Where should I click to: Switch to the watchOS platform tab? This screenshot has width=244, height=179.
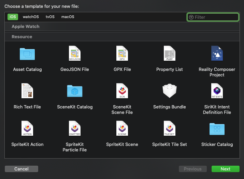click(31, 17)
